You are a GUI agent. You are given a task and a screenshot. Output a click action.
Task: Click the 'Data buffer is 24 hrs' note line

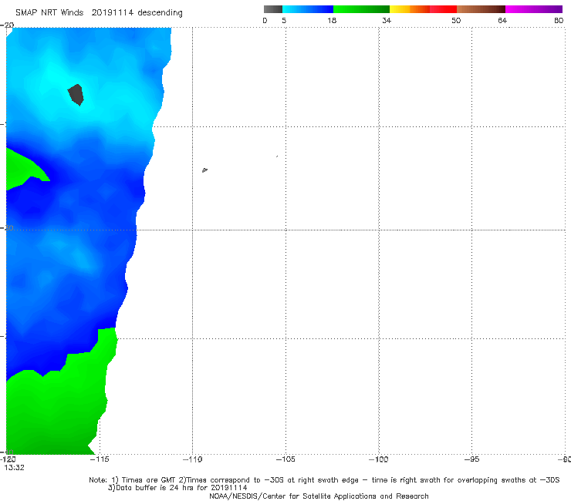[177, 488]
